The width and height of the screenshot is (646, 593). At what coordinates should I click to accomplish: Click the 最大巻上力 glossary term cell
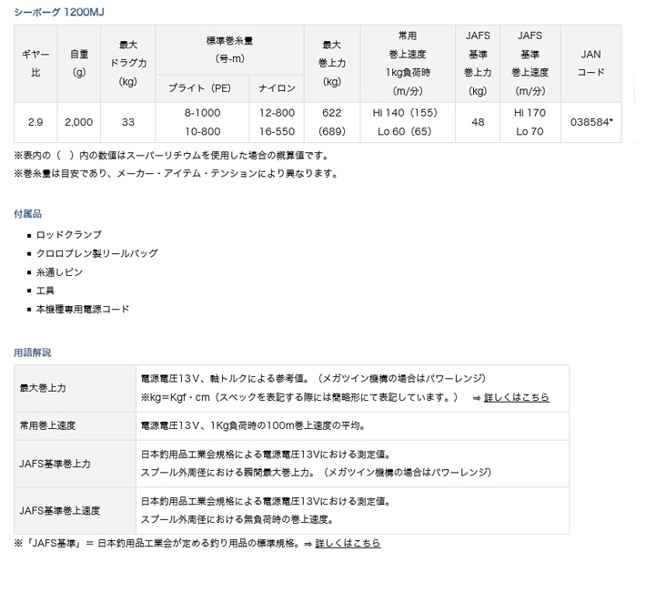[75, 388]
